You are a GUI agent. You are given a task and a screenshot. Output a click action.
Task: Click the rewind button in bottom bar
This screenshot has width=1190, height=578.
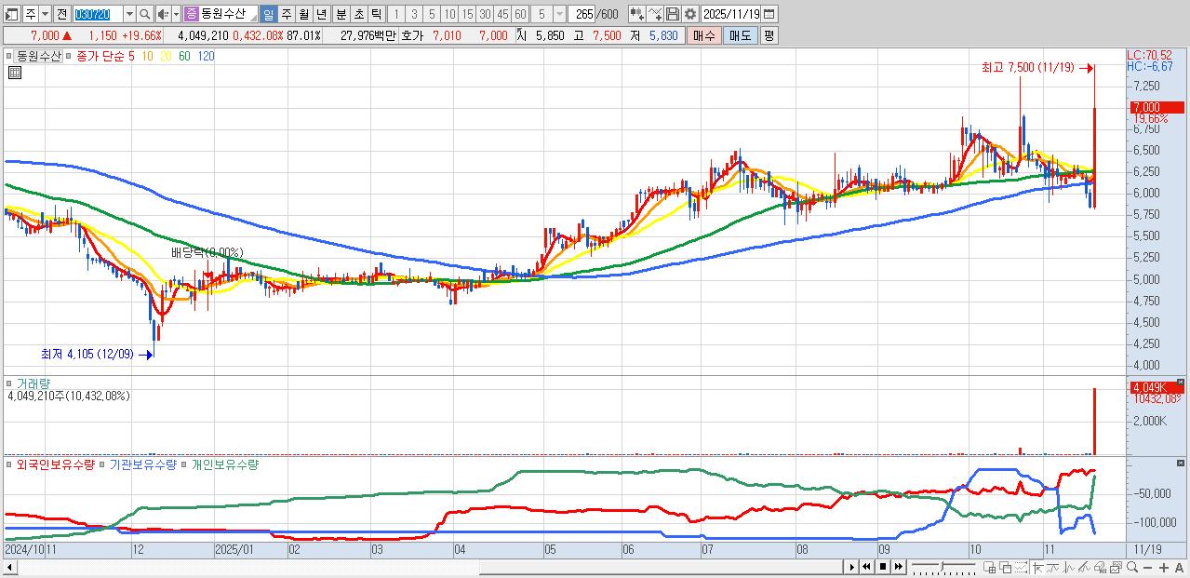point(867,567)
